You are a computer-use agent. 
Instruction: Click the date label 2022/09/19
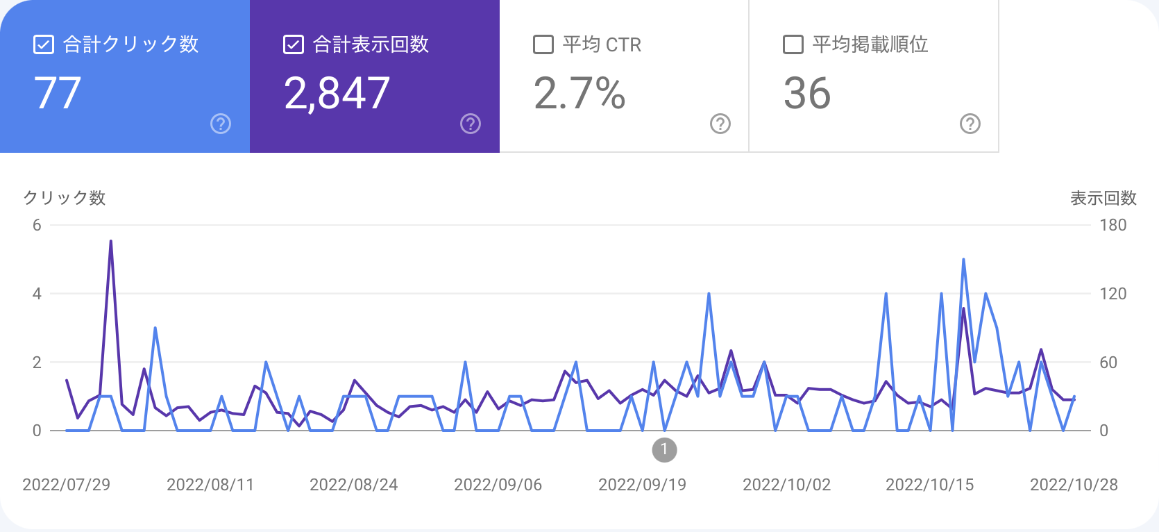643,485
